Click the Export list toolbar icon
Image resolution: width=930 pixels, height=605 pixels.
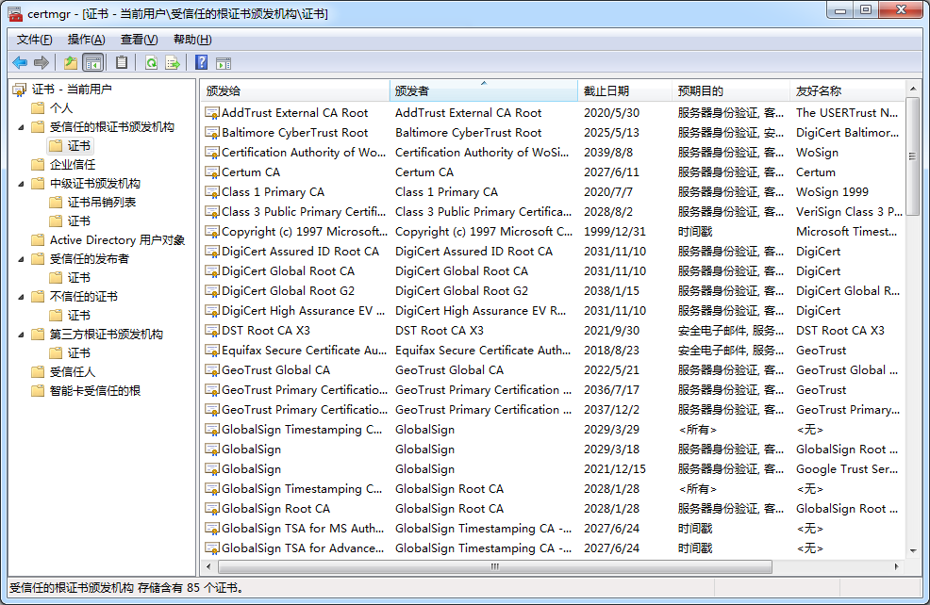[x=173, y=62]
